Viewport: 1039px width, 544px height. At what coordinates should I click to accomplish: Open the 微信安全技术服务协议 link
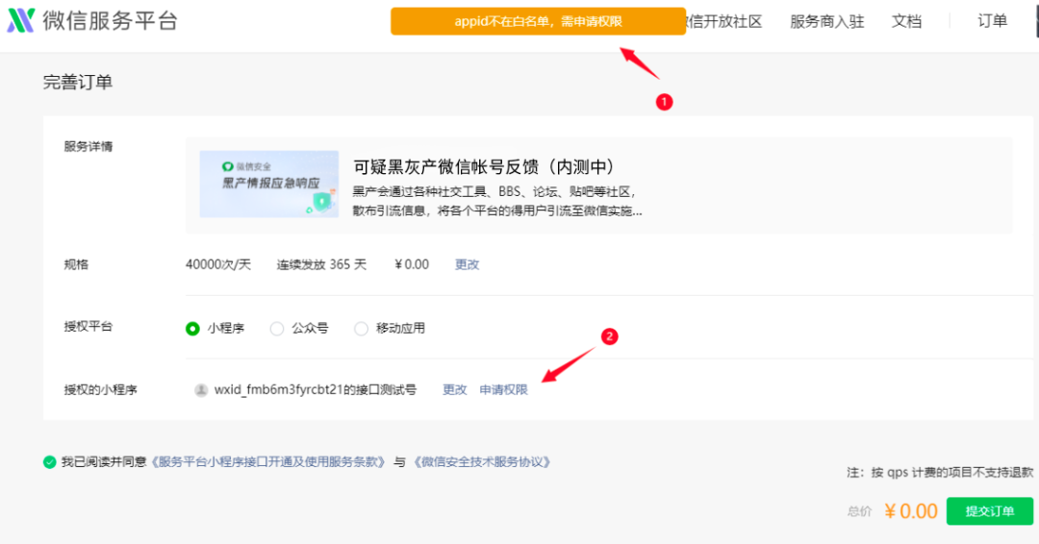(x=482, y=462)
